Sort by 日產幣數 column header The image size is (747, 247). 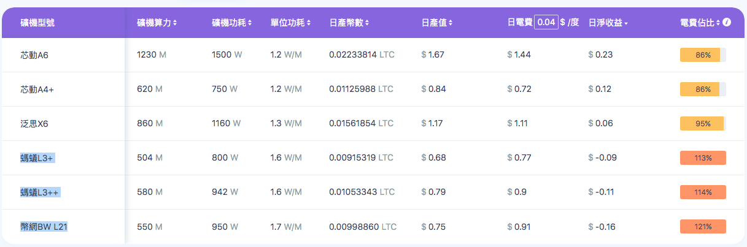click(349, 23)
